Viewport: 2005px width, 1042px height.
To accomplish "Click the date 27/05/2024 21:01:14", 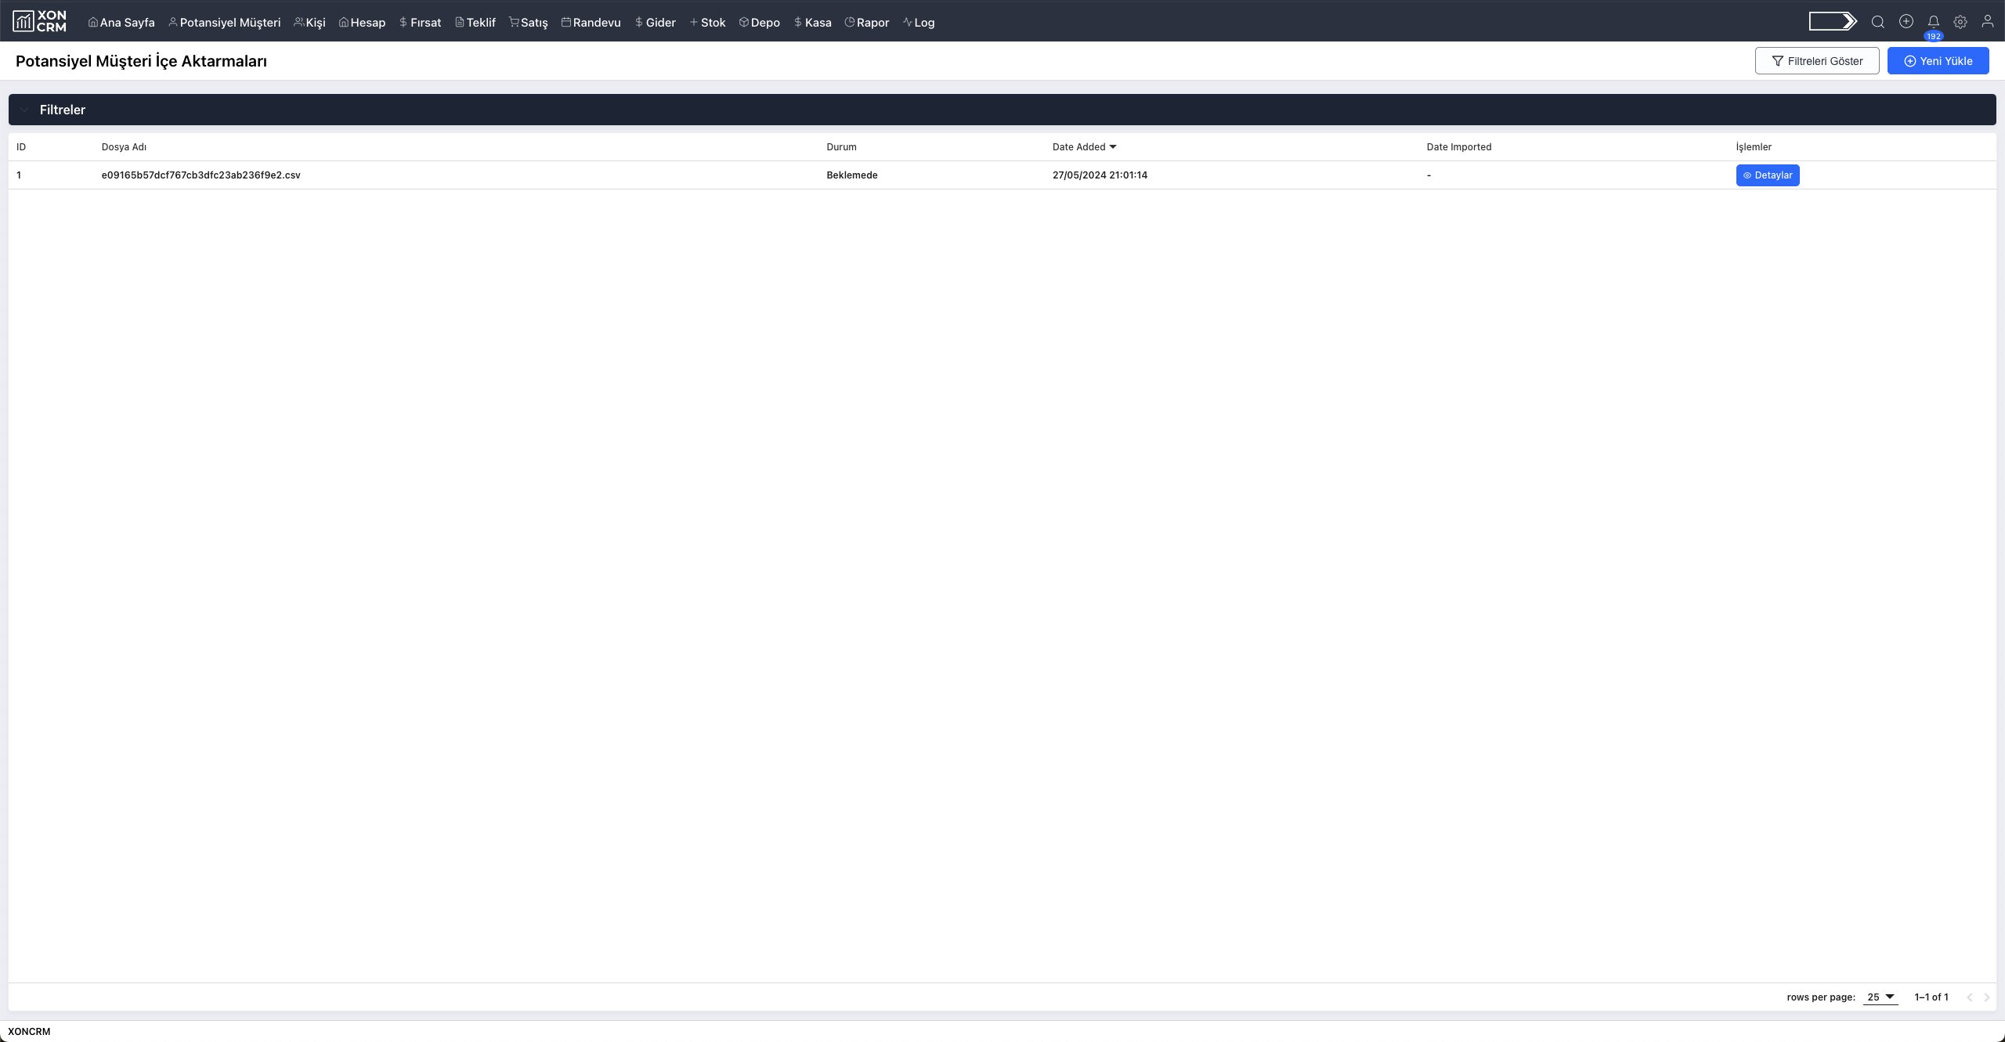I will (1100, 175).
